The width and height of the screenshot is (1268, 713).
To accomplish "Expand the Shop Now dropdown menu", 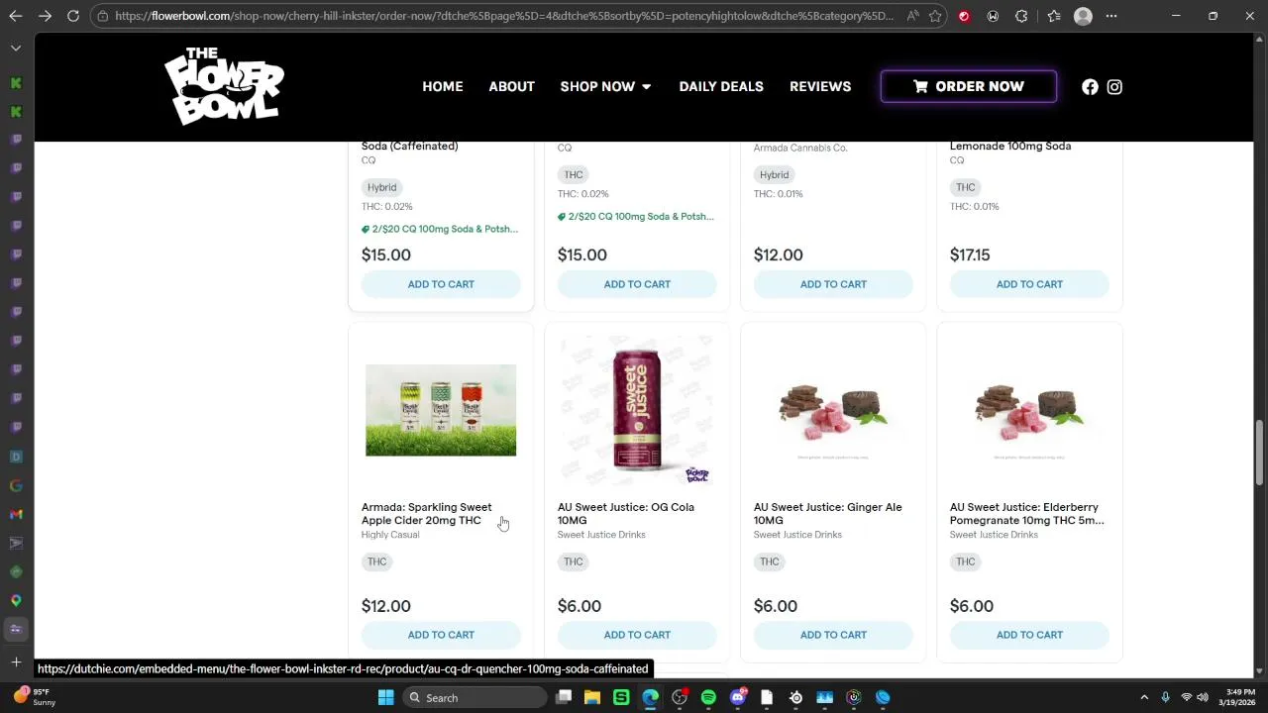I will (606, 86).
